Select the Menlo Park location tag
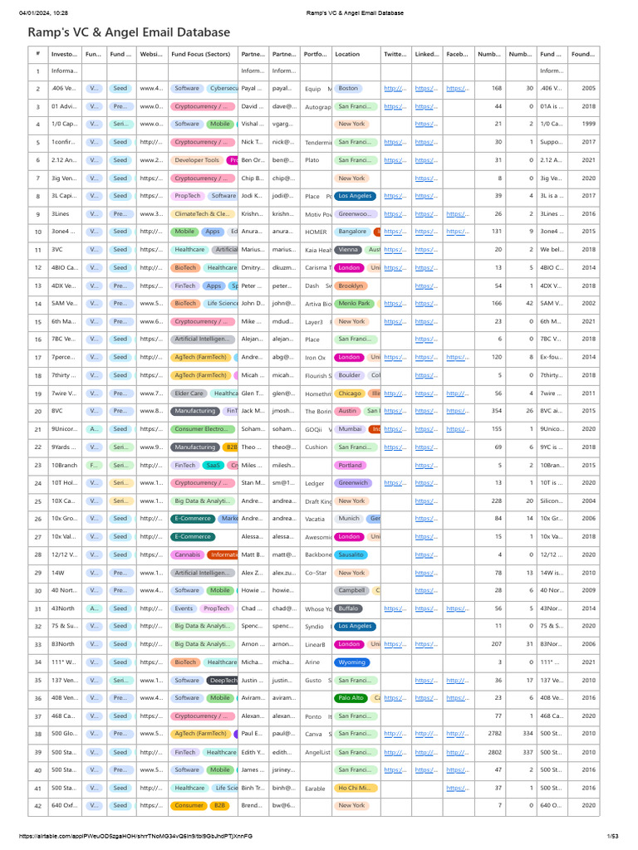The height and width of the screenshot is (850, 638). [354, 304]
